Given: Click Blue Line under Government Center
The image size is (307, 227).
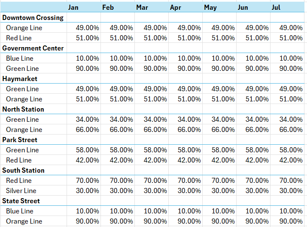Looking at the screenshot, I should pyautogui.click(x=20, y=58).
